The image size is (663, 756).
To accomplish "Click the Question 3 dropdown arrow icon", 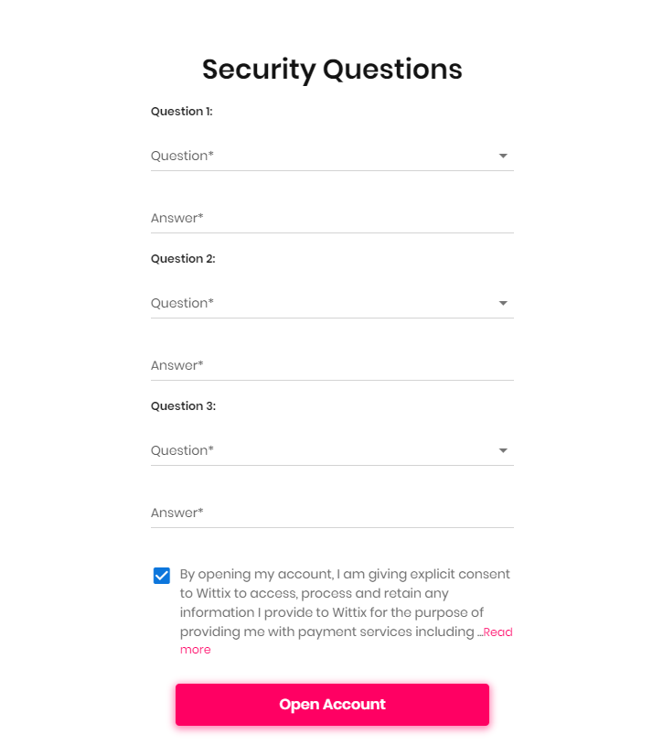I will click(x=503, y=451).
